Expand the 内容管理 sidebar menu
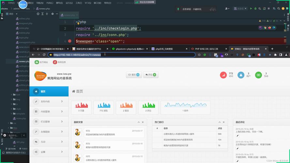Viewport: 290px width, 163px height. click(49, 111)
